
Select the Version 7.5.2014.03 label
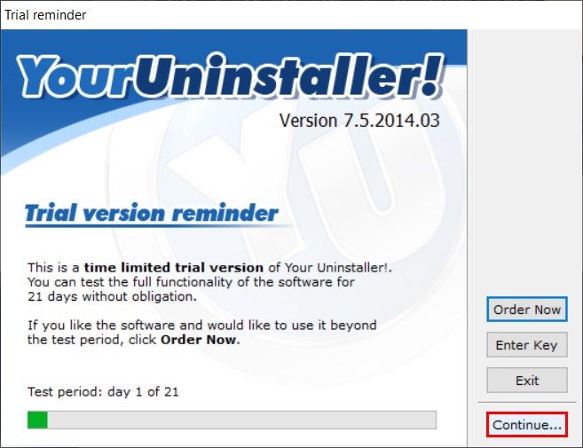(359, 121)
